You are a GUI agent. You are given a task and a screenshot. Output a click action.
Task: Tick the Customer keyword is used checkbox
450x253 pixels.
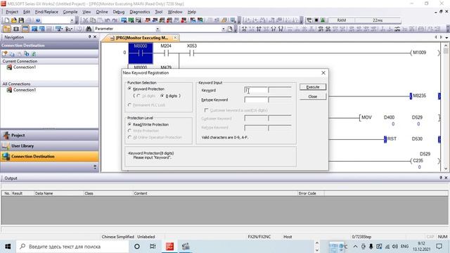[x=206, y=110]
